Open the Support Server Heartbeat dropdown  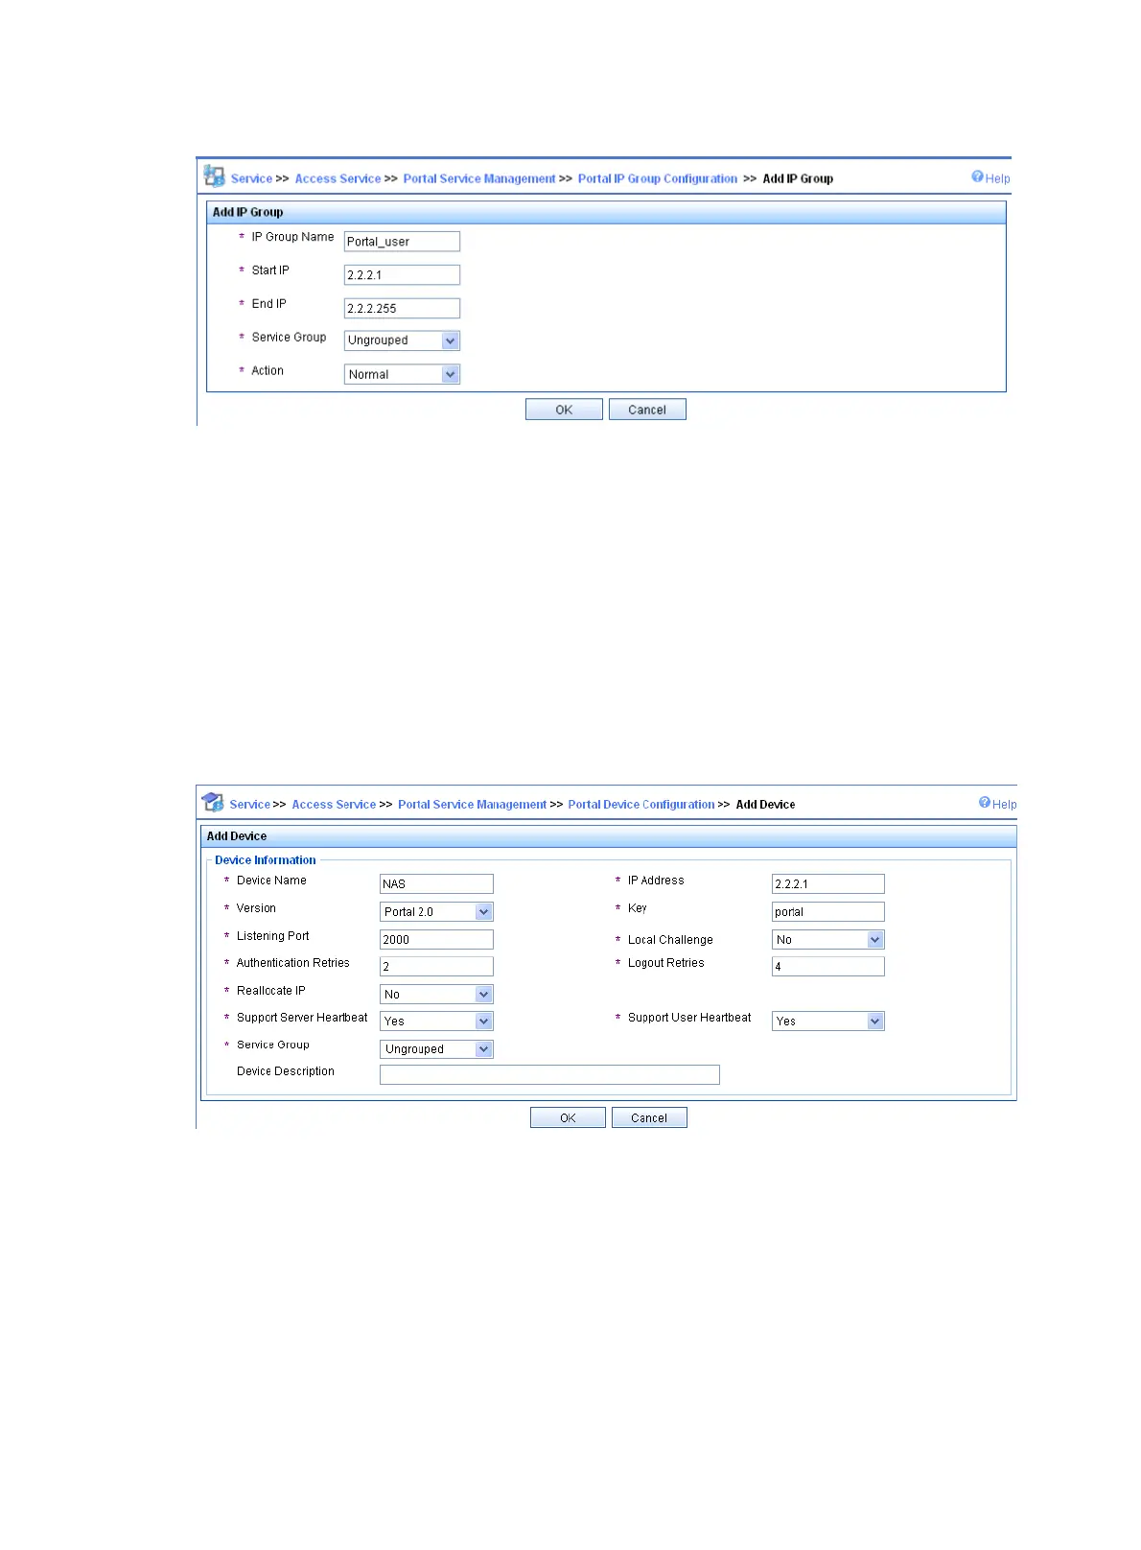436,1022
